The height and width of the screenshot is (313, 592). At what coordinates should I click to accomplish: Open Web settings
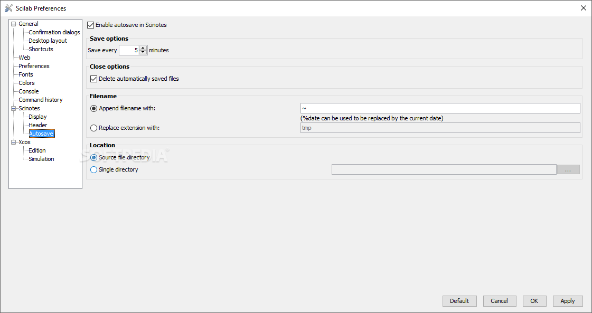point(24,58)
